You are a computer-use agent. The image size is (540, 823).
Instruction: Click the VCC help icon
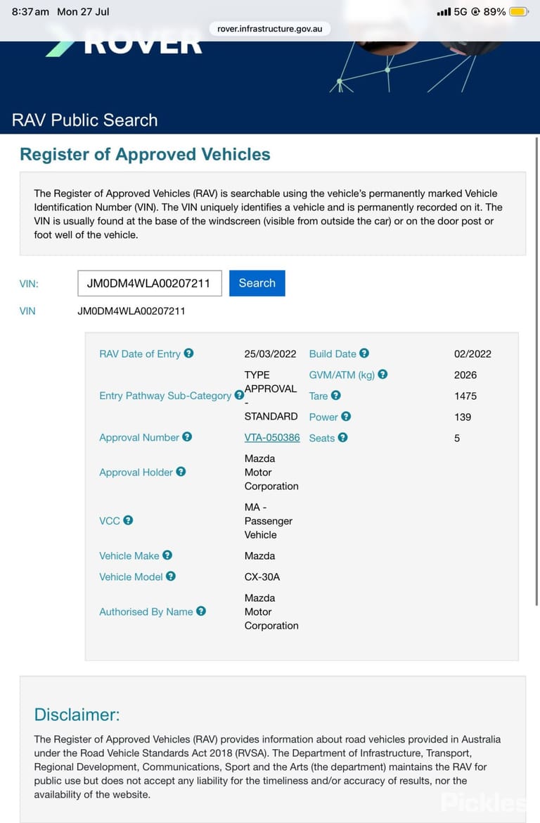point(128,520)
